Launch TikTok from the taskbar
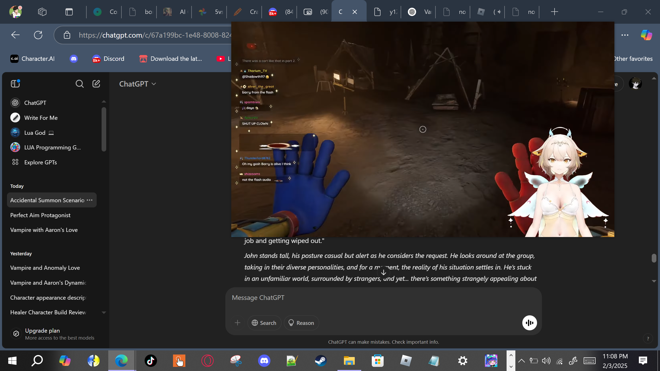Viewport: 660px width, 371px height. pos(151,361)
